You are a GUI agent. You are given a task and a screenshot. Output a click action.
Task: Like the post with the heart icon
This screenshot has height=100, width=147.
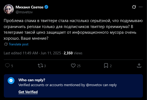(73, 65)
